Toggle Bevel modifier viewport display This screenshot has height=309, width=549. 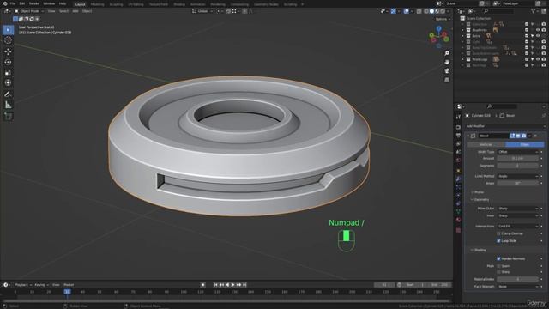point(518,136)
